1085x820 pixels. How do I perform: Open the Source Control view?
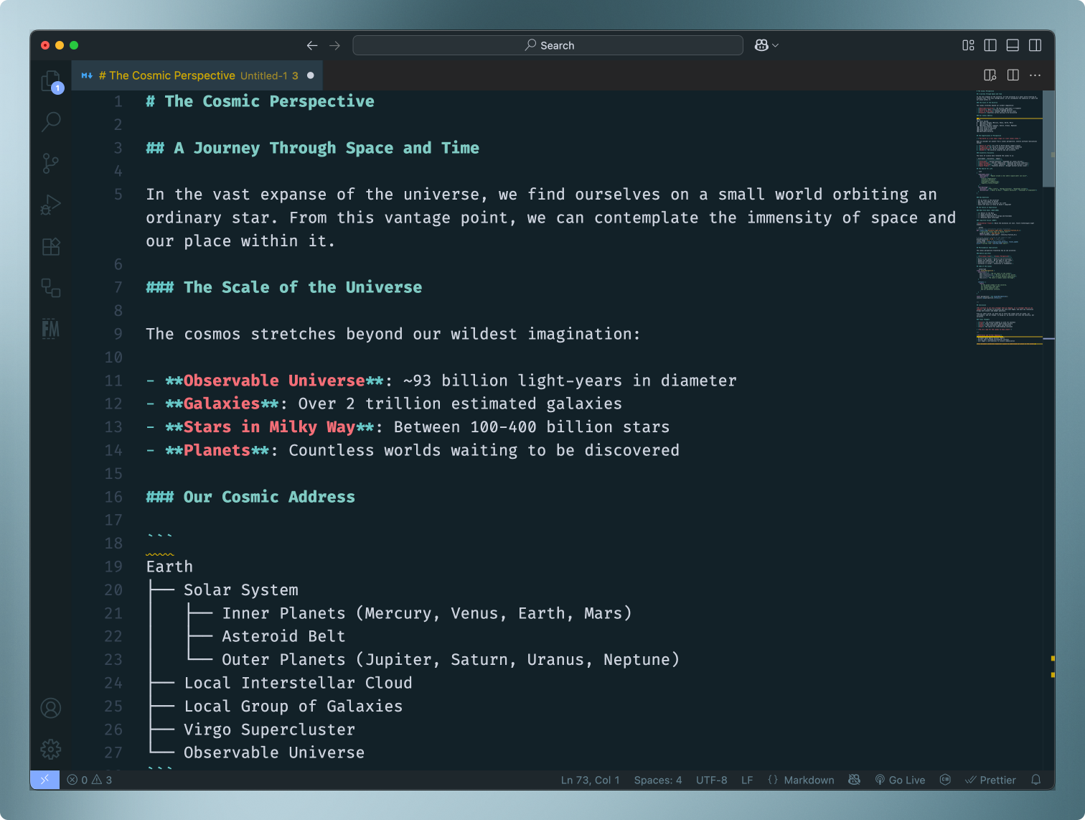pyautogui.click(x=51, y=163)
